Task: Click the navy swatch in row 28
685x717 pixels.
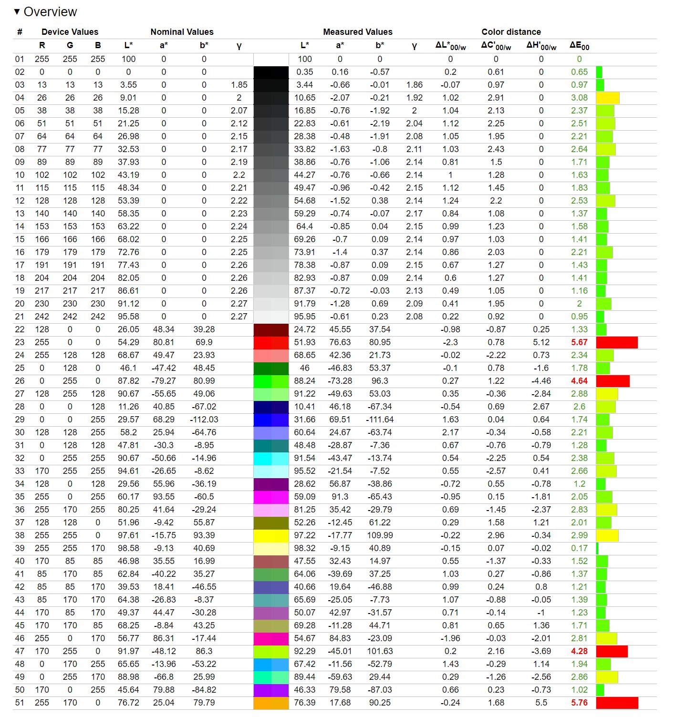Action: pyautogui.click(x=271, y=407)
